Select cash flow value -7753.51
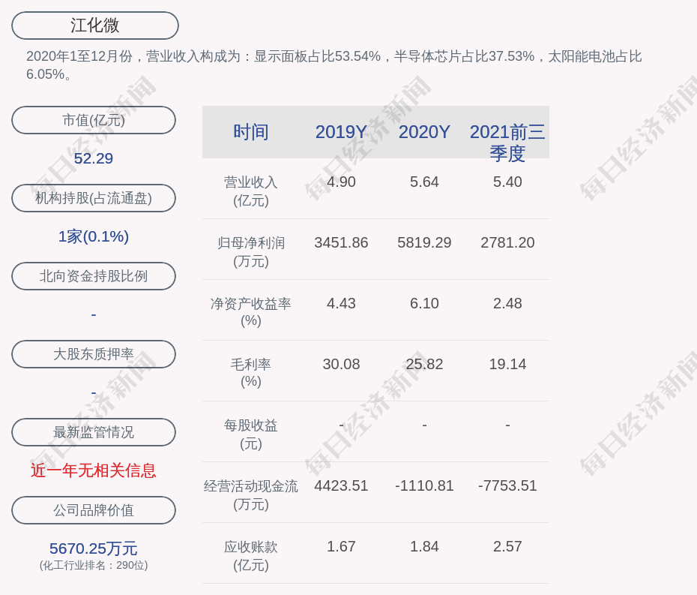 [507, 485]
